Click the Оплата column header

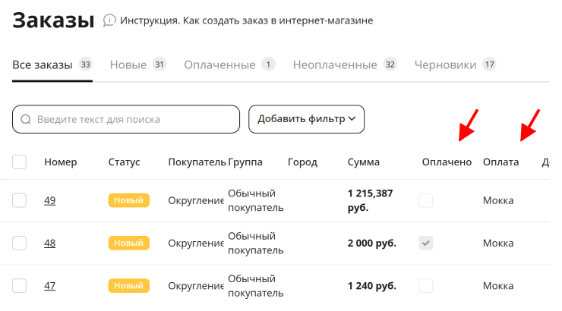pos(500,162)
